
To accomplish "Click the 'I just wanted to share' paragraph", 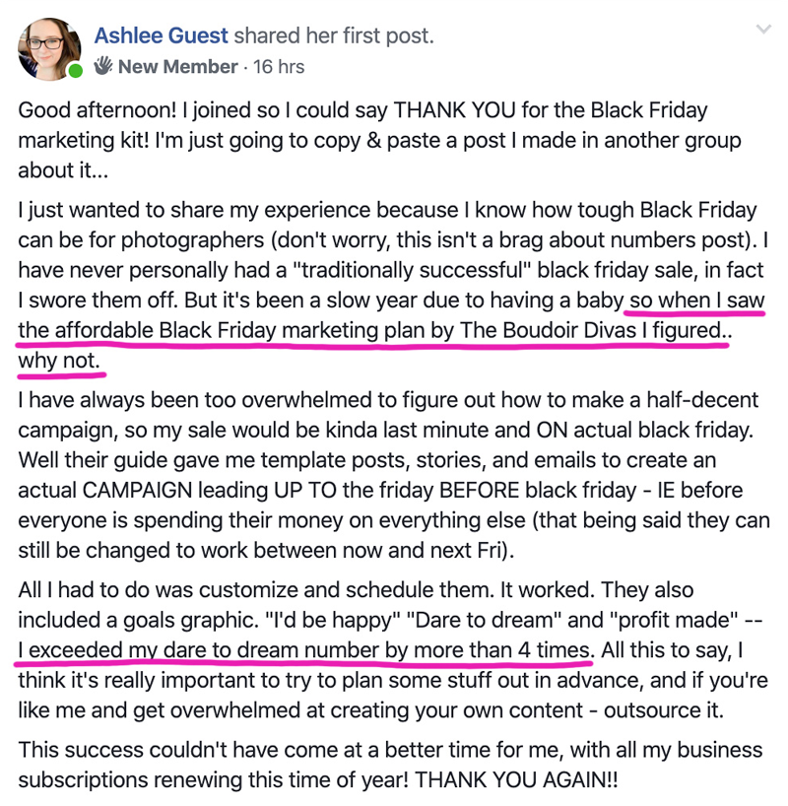I will tap(393, 286).
